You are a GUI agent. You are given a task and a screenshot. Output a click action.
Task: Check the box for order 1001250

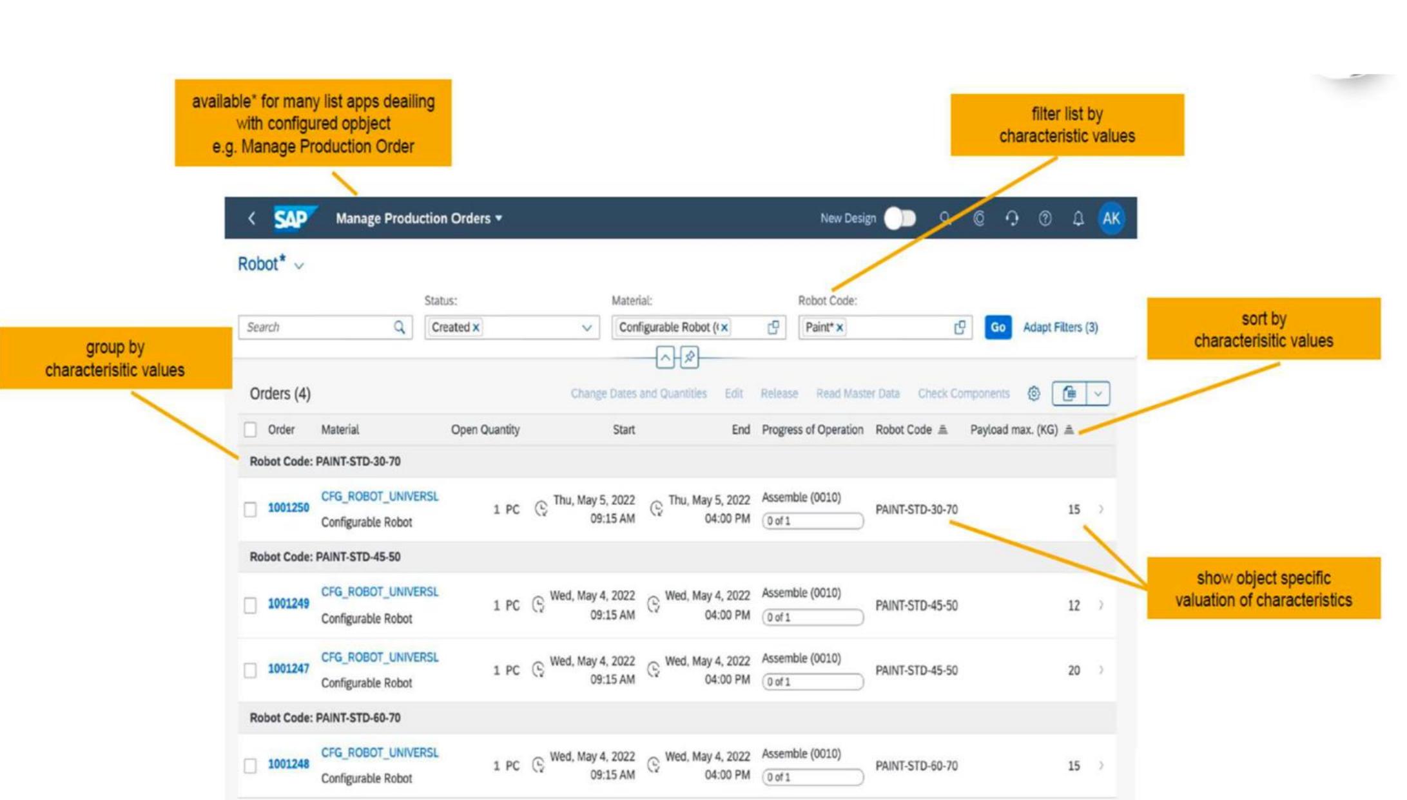(250, 510)
